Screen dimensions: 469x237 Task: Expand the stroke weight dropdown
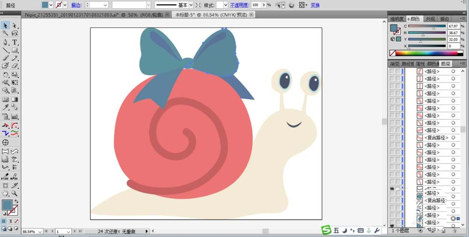(105, 5)
